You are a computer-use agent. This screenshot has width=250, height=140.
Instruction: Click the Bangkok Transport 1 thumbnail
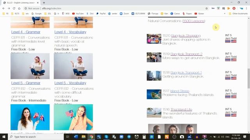[x=154, y=76]
